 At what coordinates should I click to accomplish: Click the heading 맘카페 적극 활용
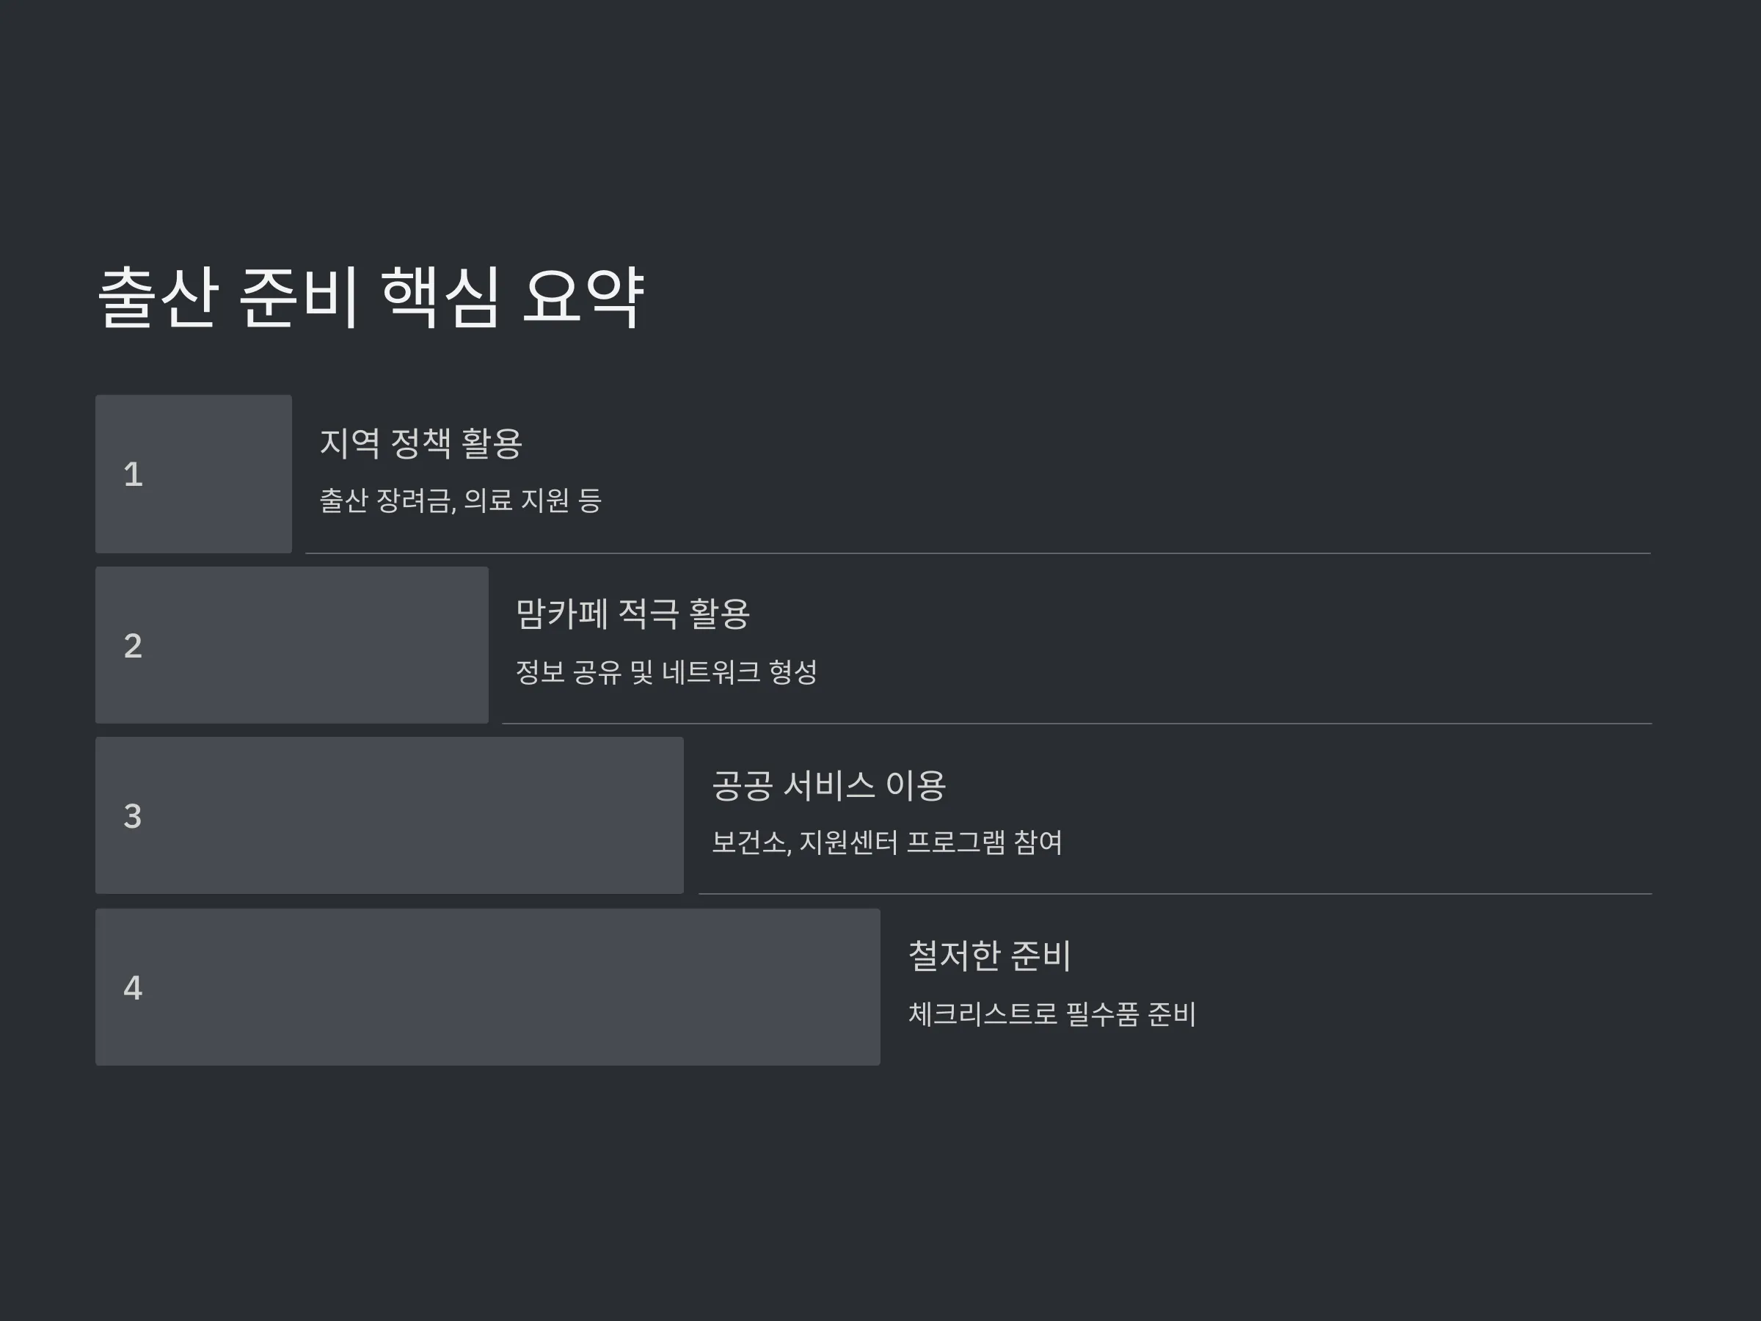pyautogui.click(x=633, y=614)
